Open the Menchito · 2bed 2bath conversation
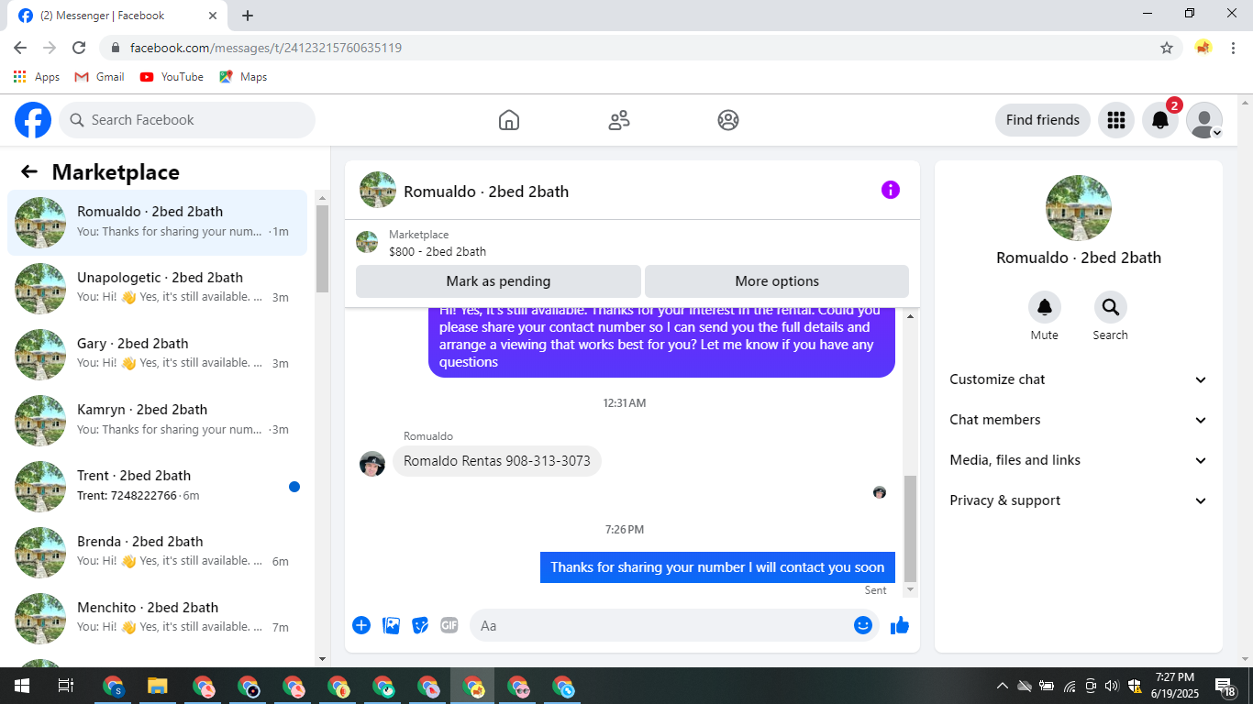Screen dimensions: 1253x704 [158, 619]
